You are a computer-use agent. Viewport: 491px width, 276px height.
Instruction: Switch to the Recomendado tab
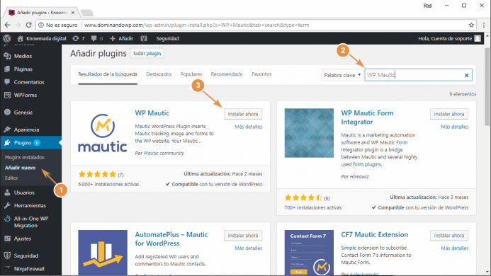[x=227, y=74]
